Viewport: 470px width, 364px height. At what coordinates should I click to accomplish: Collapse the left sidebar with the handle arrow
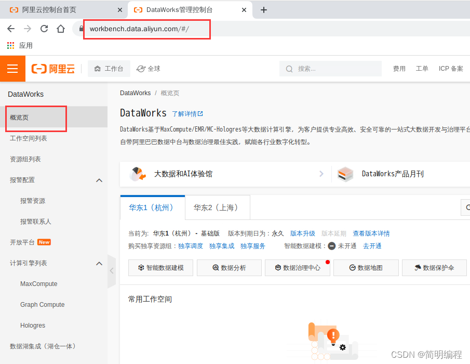(112, 271)
